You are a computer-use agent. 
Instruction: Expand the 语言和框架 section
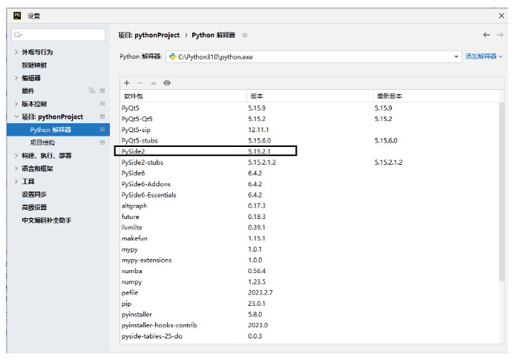point(16,168)
